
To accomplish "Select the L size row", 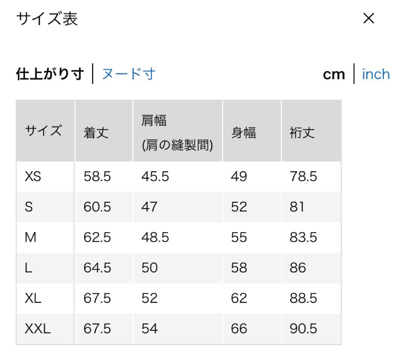I will 29,268.
